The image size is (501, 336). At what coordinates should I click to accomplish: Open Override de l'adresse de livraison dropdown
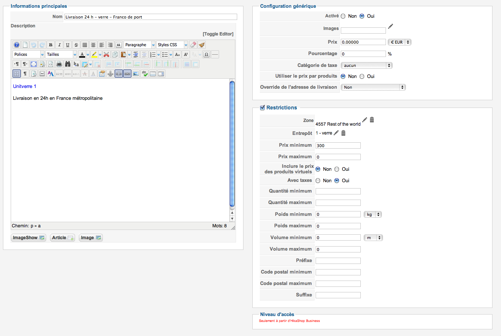[373, 87]
